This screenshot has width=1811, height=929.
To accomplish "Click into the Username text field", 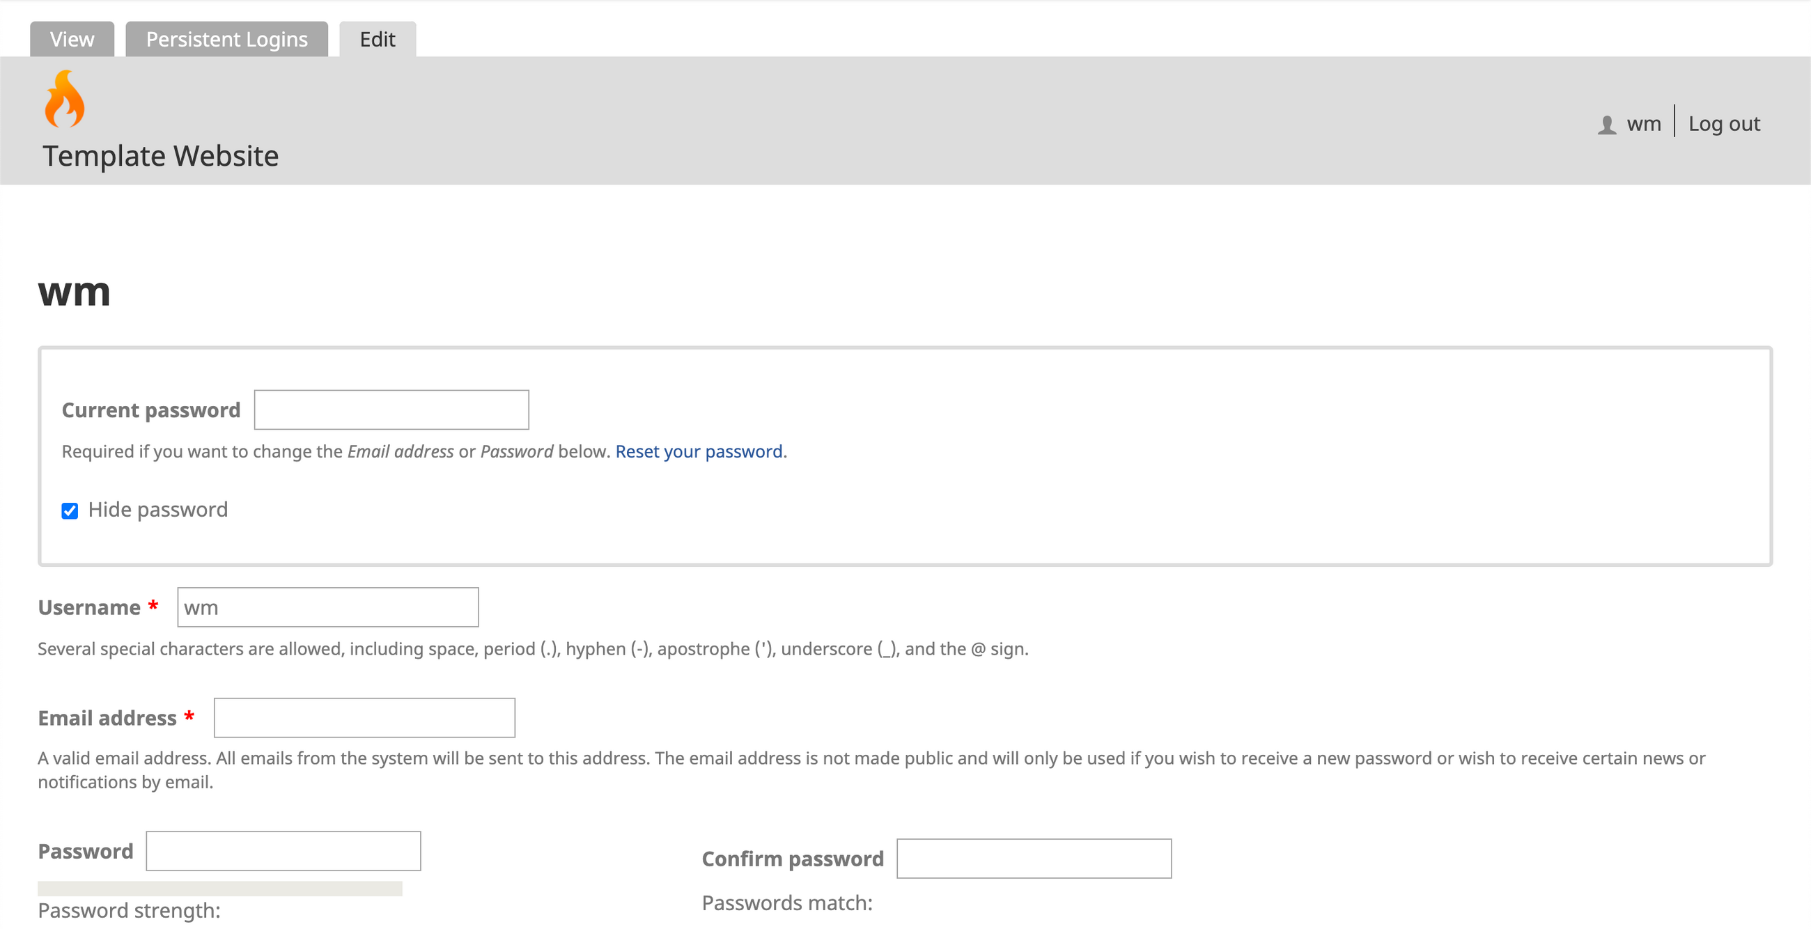I will tap(327, 607).
